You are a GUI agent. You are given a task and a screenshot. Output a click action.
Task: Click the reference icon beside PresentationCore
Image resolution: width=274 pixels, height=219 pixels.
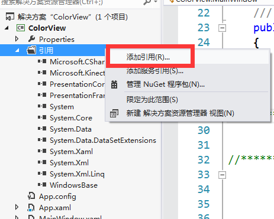coord(42,84)
